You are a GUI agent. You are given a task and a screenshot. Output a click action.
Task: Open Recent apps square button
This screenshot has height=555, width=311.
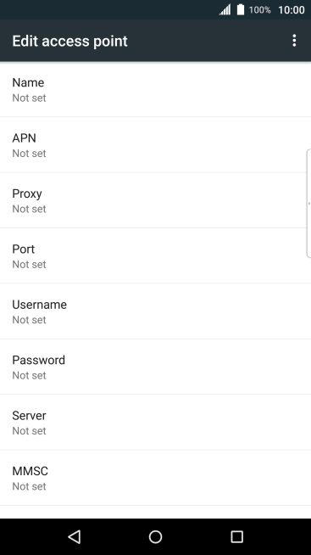(x=236, y=536)
